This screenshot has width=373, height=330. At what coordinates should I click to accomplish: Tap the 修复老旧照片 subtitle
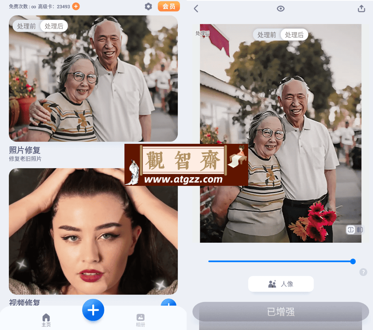coord(25,159)
